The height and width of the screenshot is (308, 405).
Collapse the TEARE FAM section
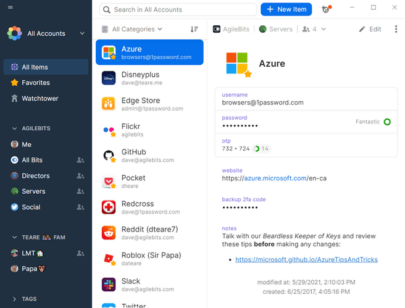tap(14, 237)
